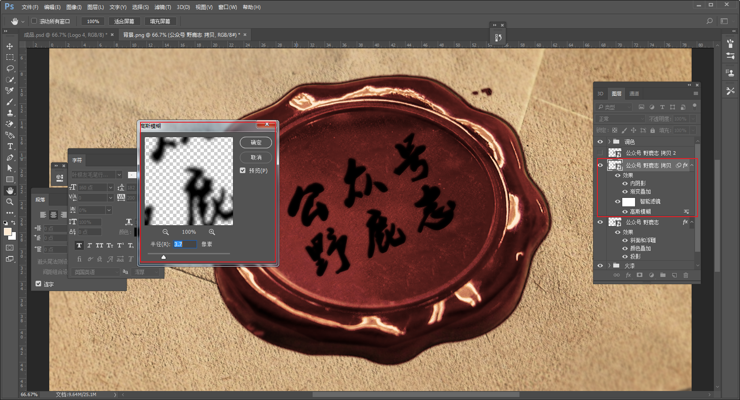The height and width of the screenshot is (400, 740).
Task: Hide the 内阴影 effect
Action: [x=625, y=183]
